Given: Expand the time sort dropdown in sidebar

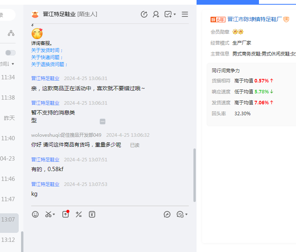Looking at the screenshot, I should pyautogui.click(x=13, y=64).
